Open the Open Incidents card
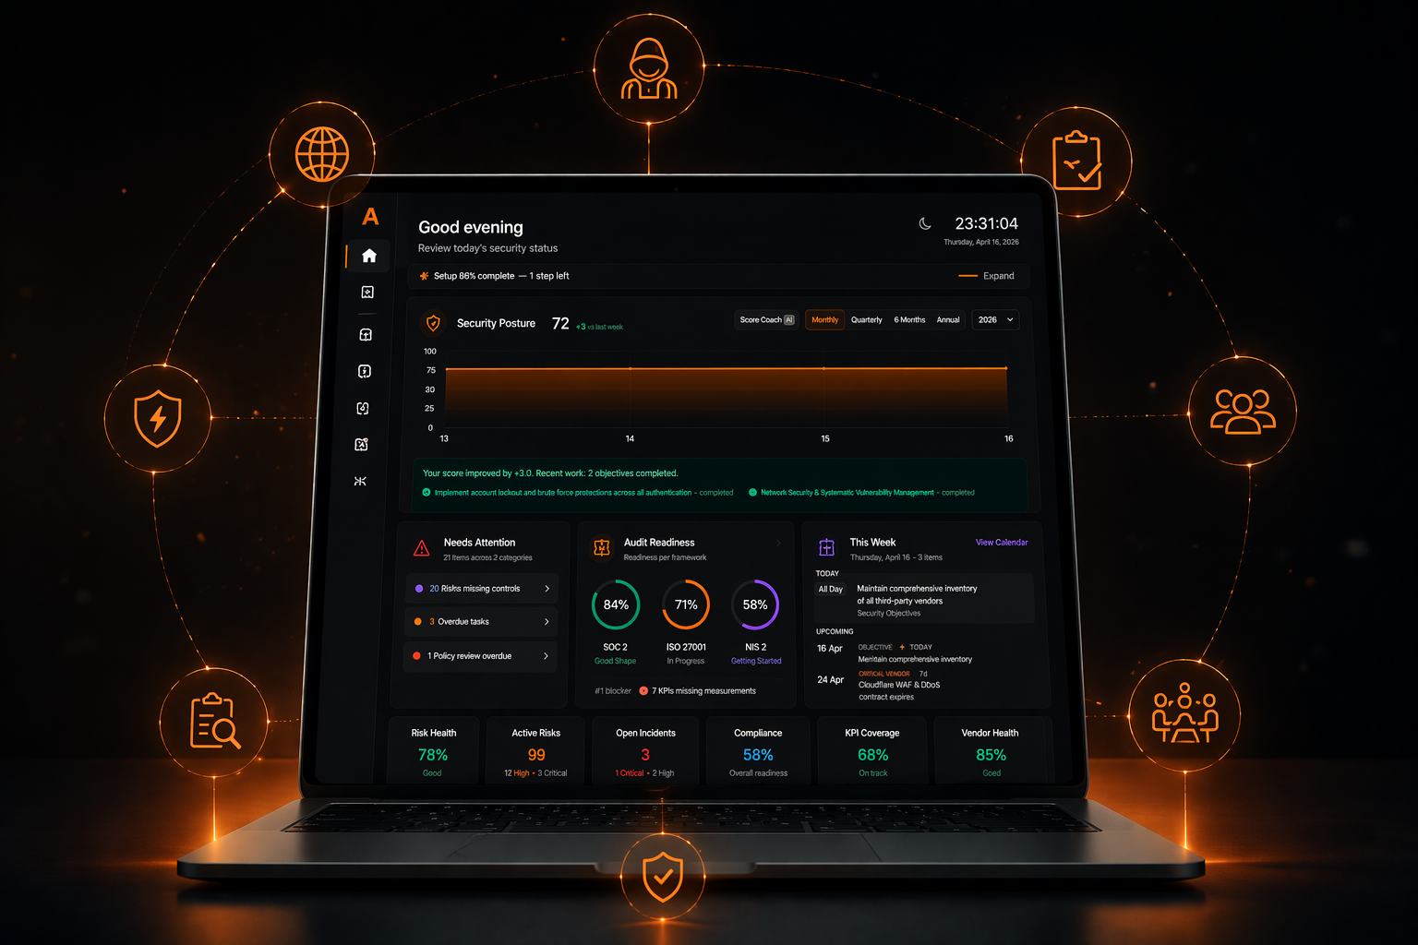1418x945 pixels. (x=645, y=750)
